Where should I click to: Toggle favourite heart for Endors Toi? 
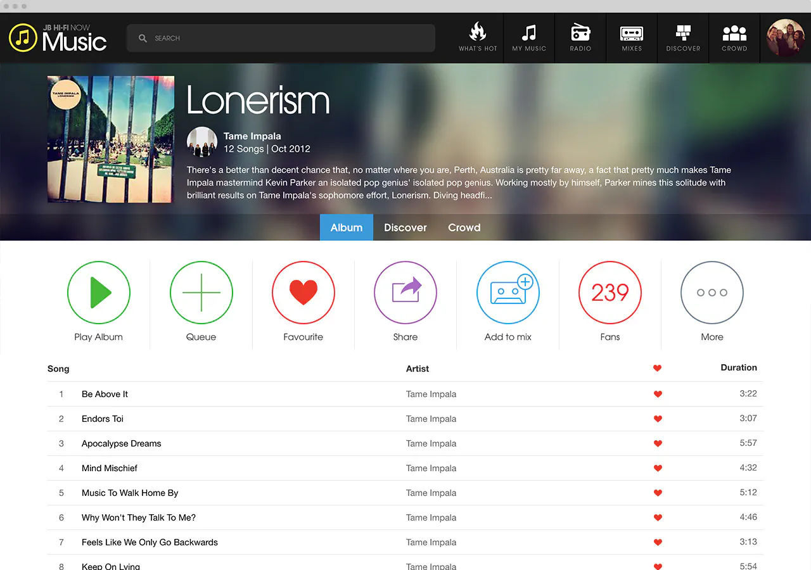click(658, 419)
